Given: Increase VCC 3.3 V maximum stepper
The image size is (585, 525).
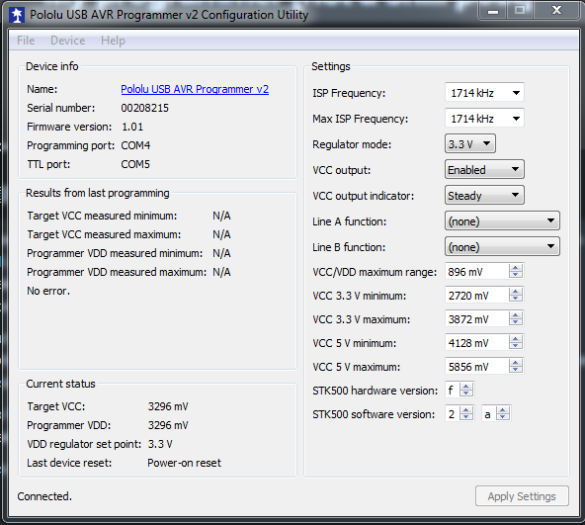Looking at the screenshot, I should 516,315.
